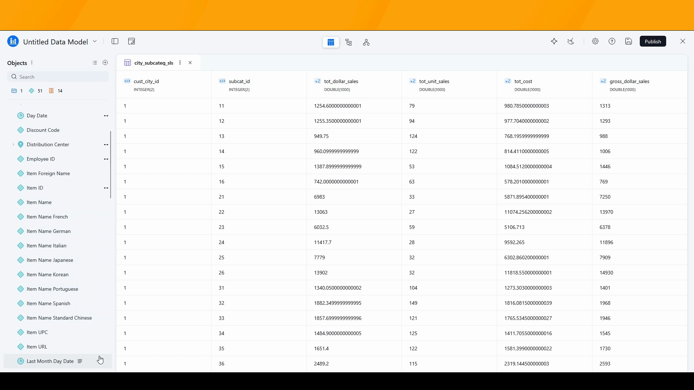
Task: Click the help question mark icon
Action: [612, 42]
